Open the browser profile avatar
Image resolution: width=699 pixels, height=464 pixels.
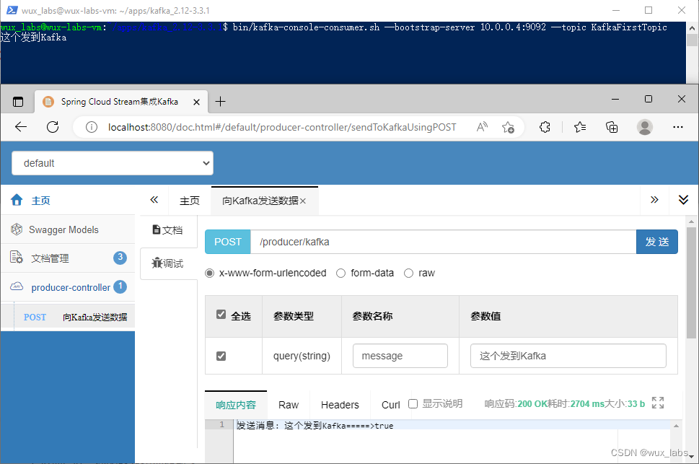click(x=645, y=127)
